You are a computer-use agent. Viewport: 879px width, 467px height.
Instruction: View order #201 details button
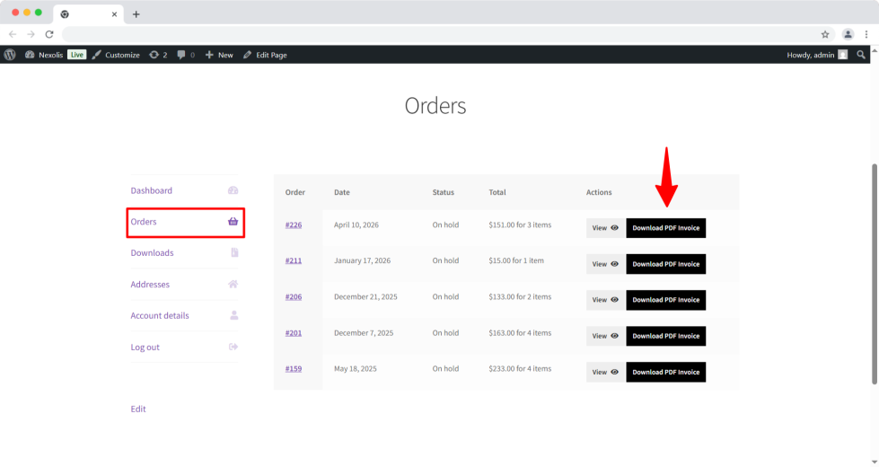point(605,337)
